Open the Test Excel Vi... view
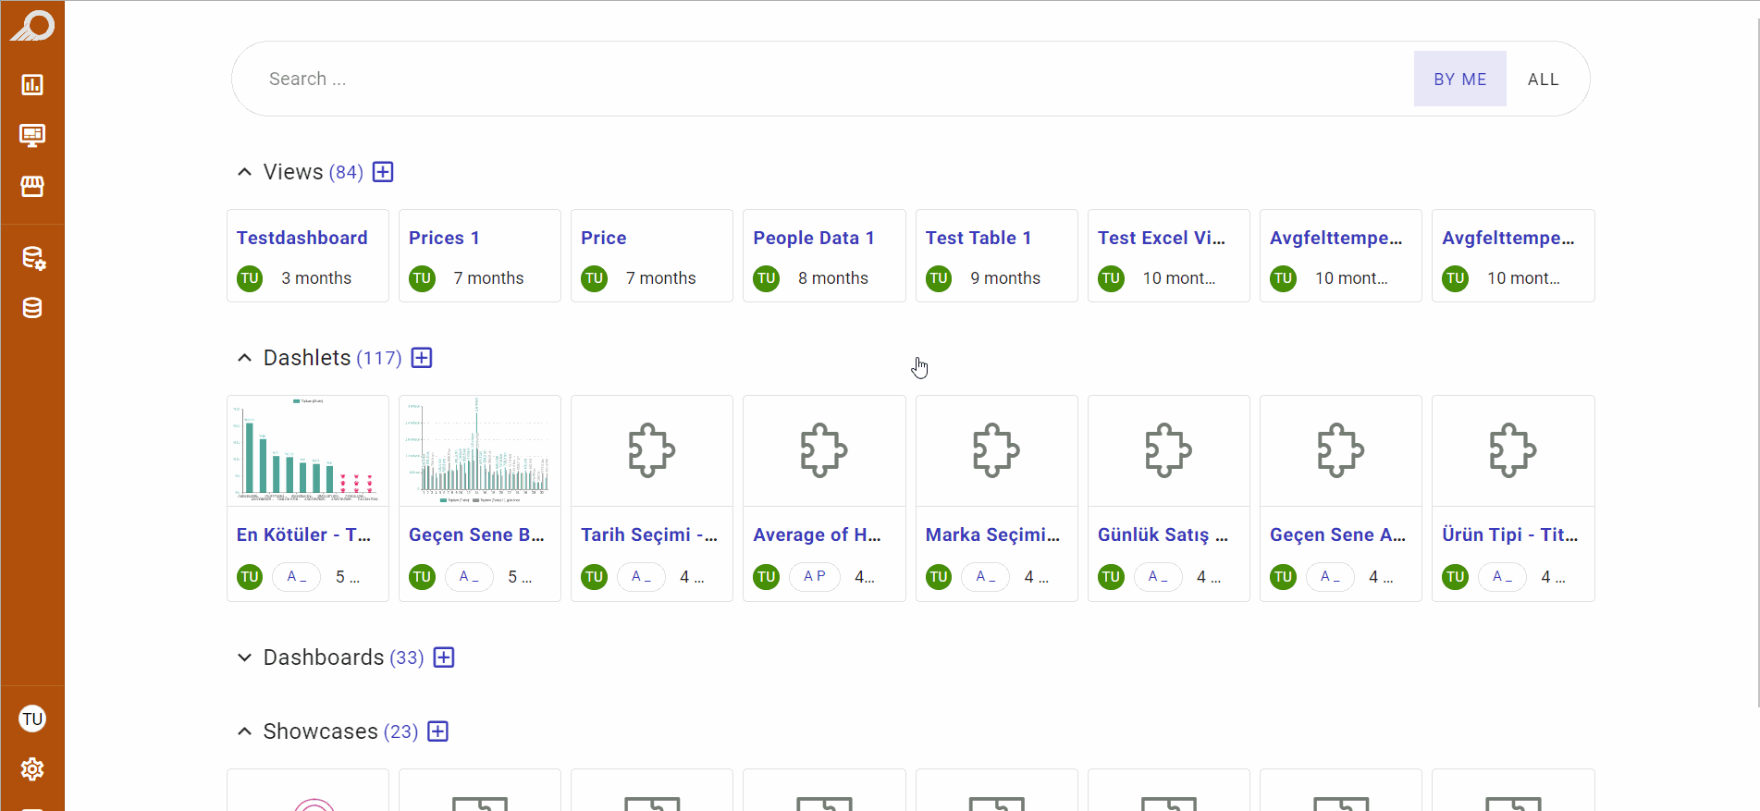 (x=1169, y=255)
